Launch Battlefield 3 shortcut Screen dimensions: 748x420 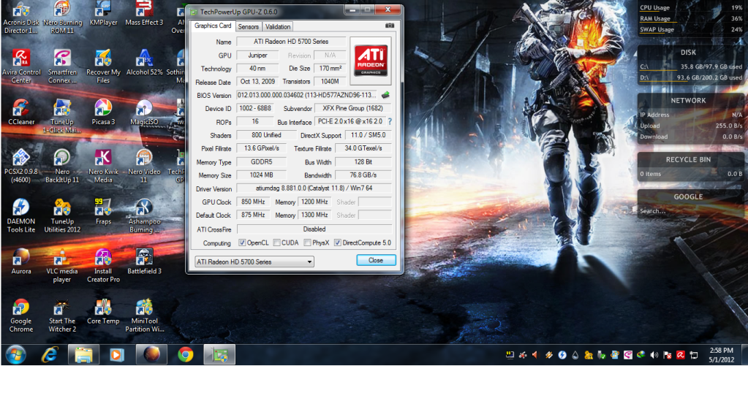point(144,261)
